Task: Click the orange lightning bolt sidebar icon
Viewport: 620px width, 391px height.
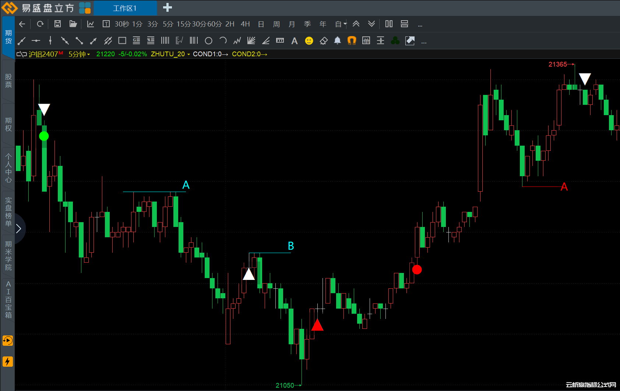Action: tap(8, 362)
